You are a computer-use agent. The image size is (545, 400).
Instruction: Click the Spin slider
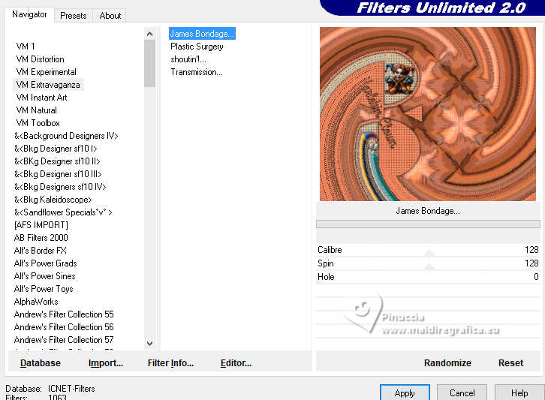[x=428, y=263]
